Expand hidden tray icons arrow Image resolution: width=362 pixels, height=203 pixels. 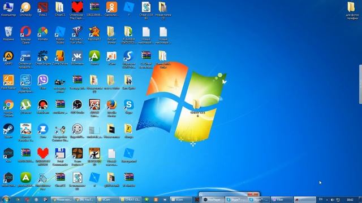tap(327, 200)
